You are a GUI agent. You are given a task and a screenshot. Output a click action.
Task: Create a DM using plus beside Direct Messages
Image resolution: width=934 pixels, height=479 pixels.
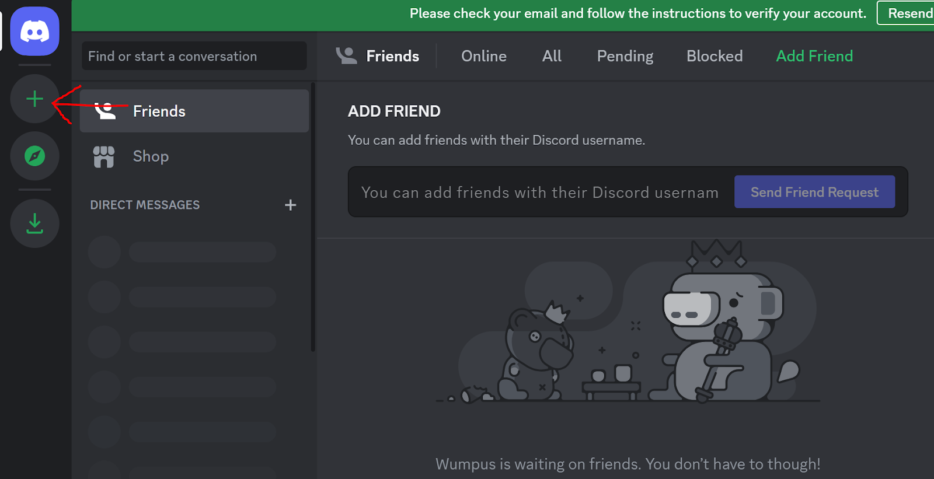coord(290,205)
